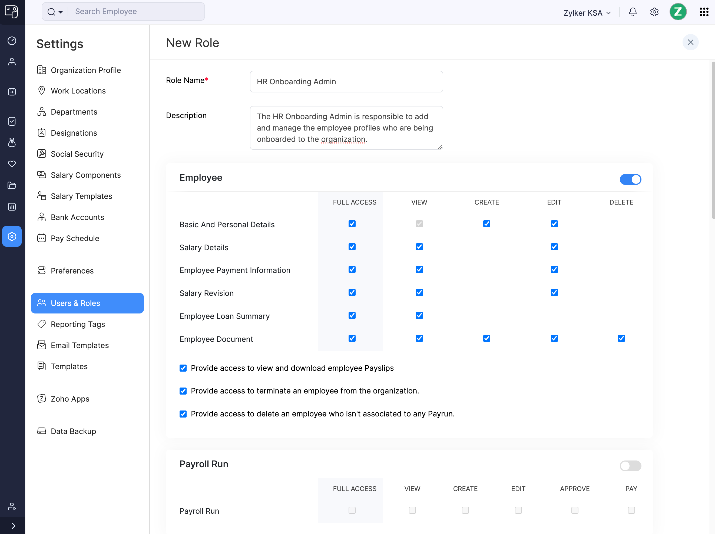Uncheck View for Salary Details
Viewport: 715px width, 534px height.
419,247
